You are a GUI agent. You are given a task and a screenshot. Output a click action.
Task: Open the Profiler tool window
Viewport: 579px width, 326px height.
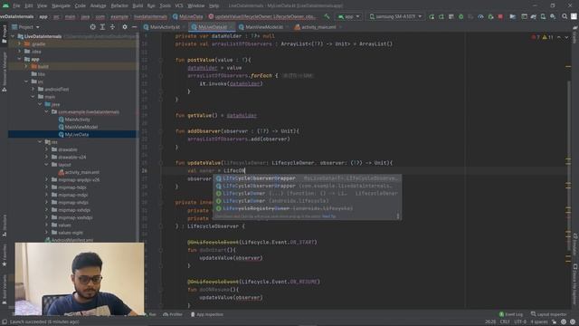pos(173,314)
